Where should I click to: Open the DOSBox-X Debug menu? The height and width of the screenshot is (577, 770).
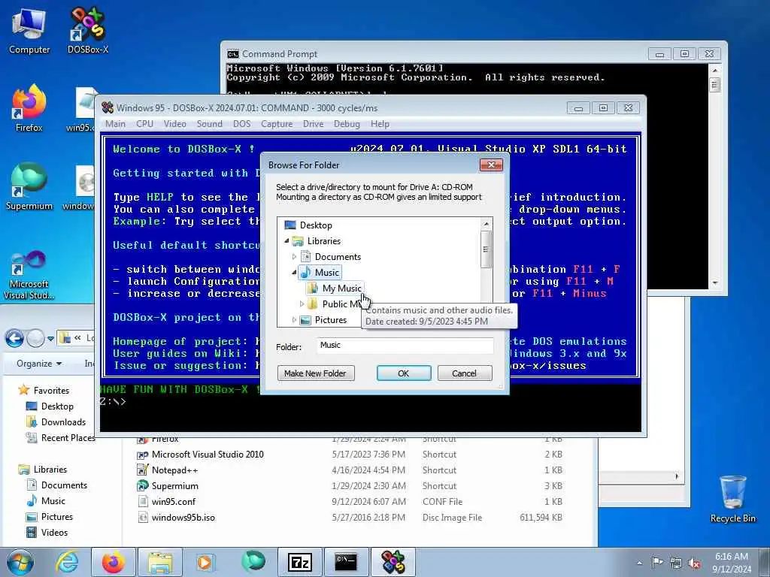tap(347, 124)
